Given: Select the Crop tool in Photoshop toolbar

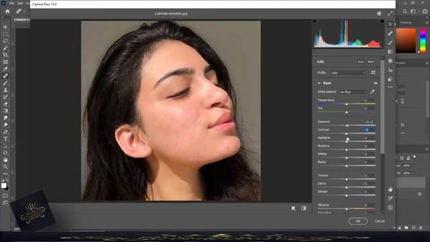Looking at the screenshot, I should point(5,55).
